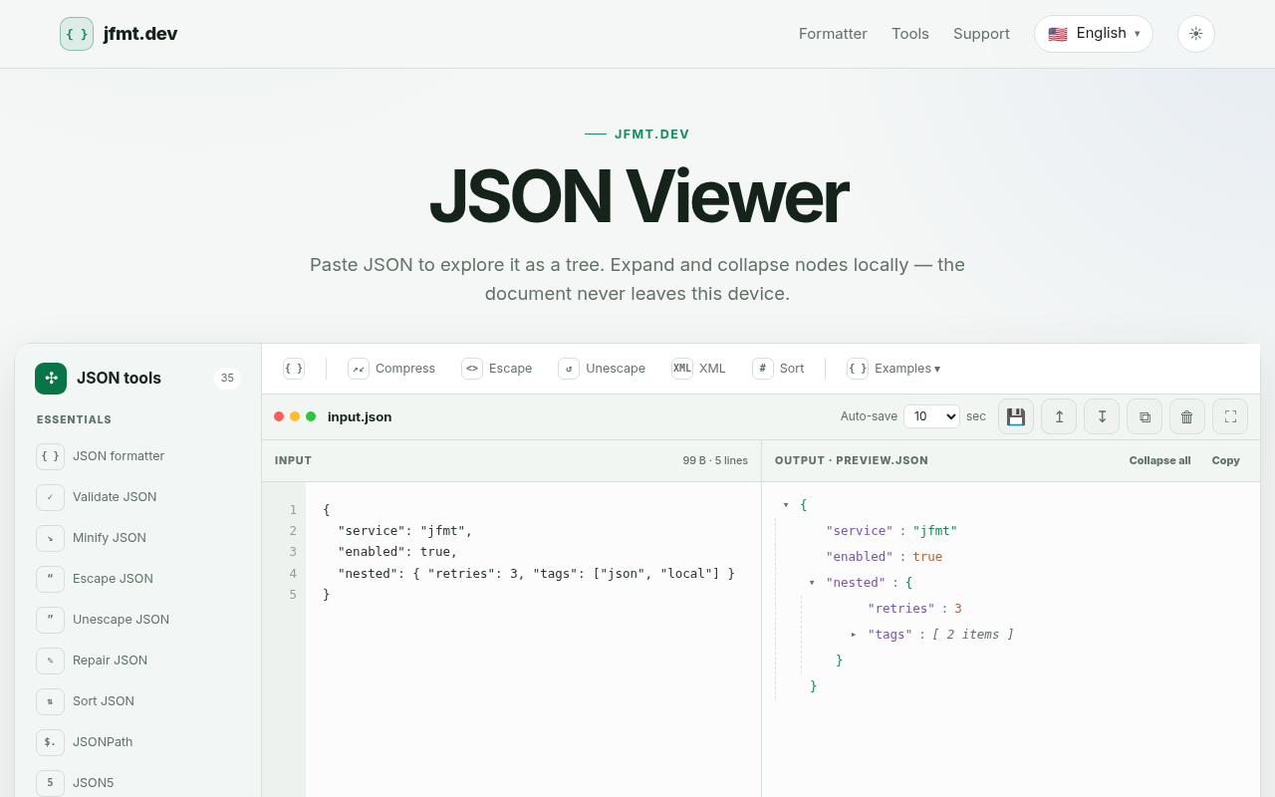Open the Formatter nav link
Image resolution: width=1275 pixels, height=797 pixels.
(833, 34)
